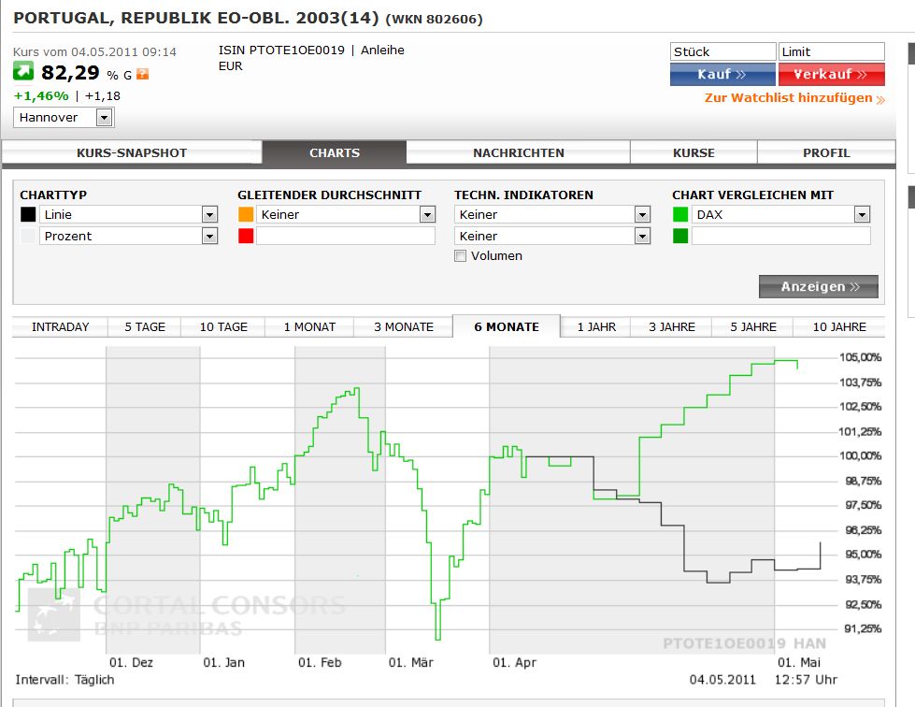
Task: Click the orange moving average color swatch
Action: point(246,214)
